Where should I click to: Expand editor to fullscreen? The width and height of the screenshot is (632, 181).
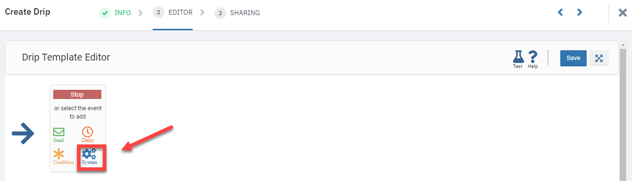click(x=599, y=58)
